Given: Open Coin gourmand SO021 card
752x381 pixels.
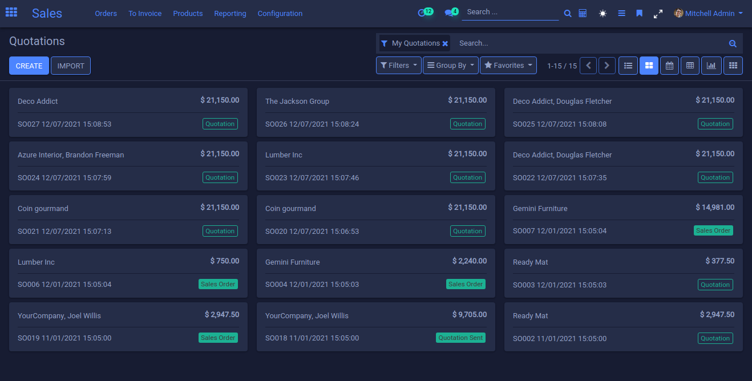Looking at the screenshot, I should [128, 220].
